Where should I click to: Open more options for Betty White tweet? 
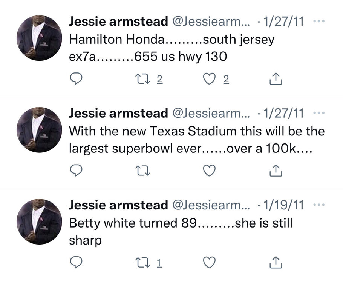[x=319, y=205]
